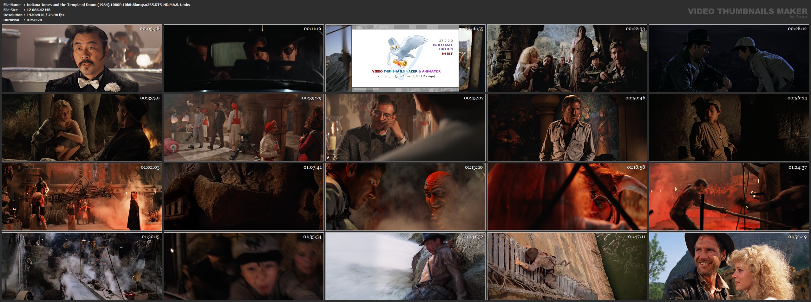Open the dinner scene thumbnail at 00:45:07
The image size is (811, 302).
pos(405,128)
